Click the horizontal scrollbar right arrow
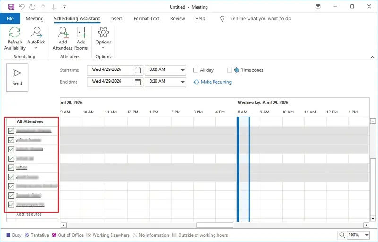 click(x=366, y=225)
